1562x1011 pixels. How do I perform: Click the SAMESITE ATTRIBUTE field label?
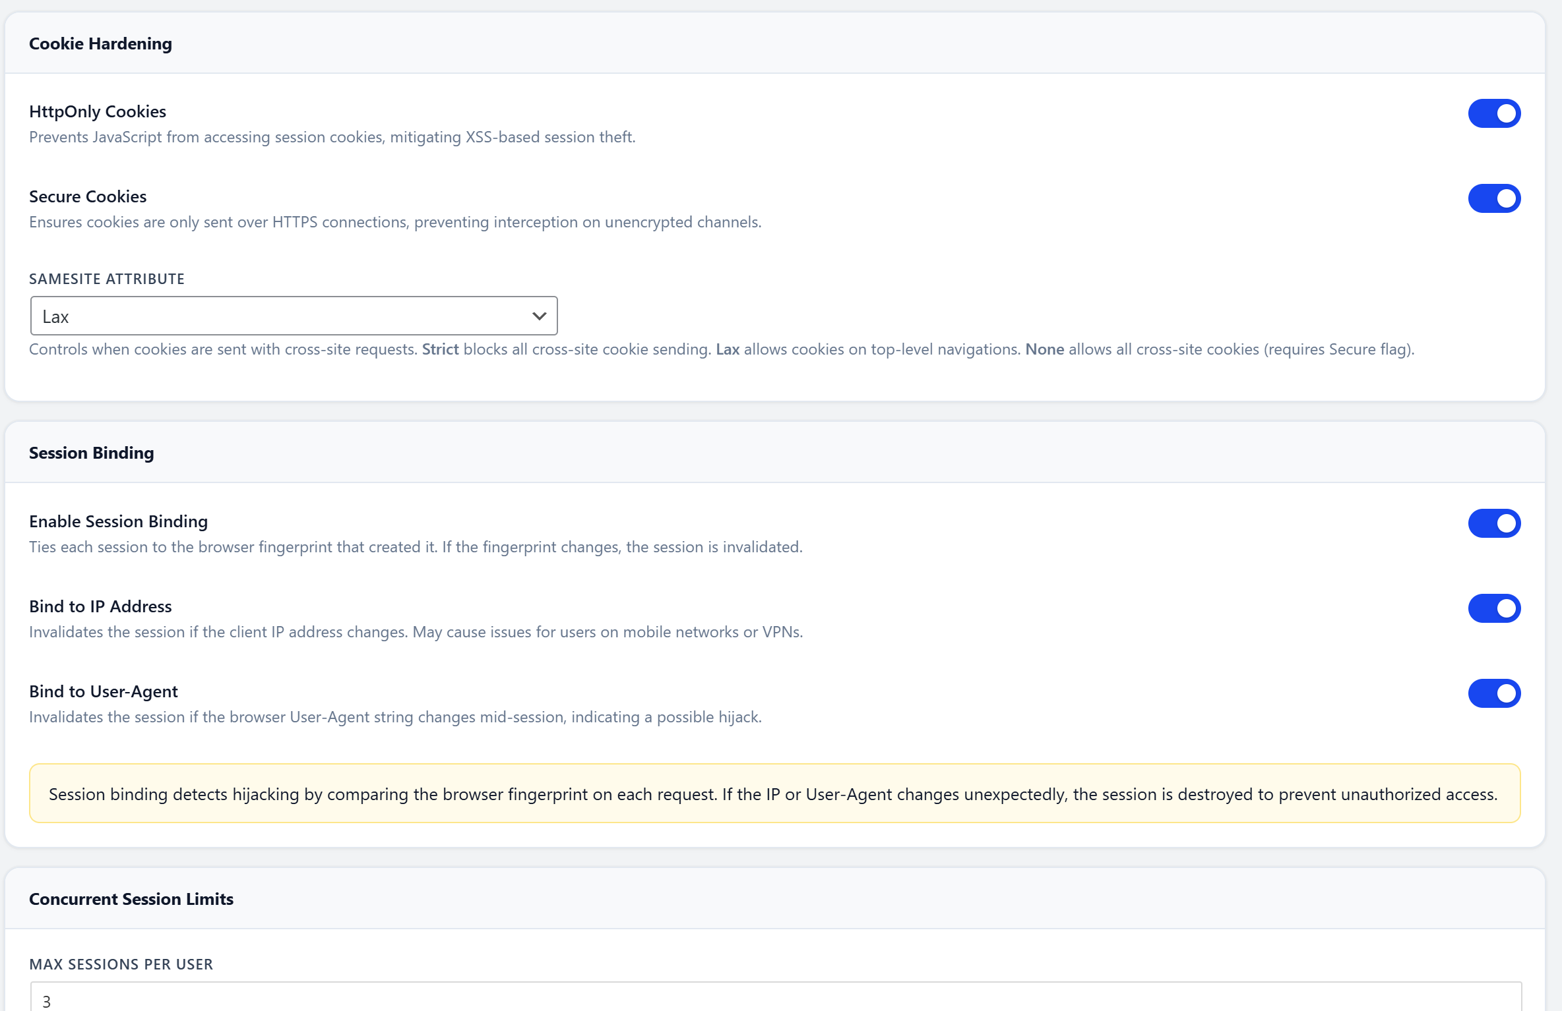coord(106,279)
